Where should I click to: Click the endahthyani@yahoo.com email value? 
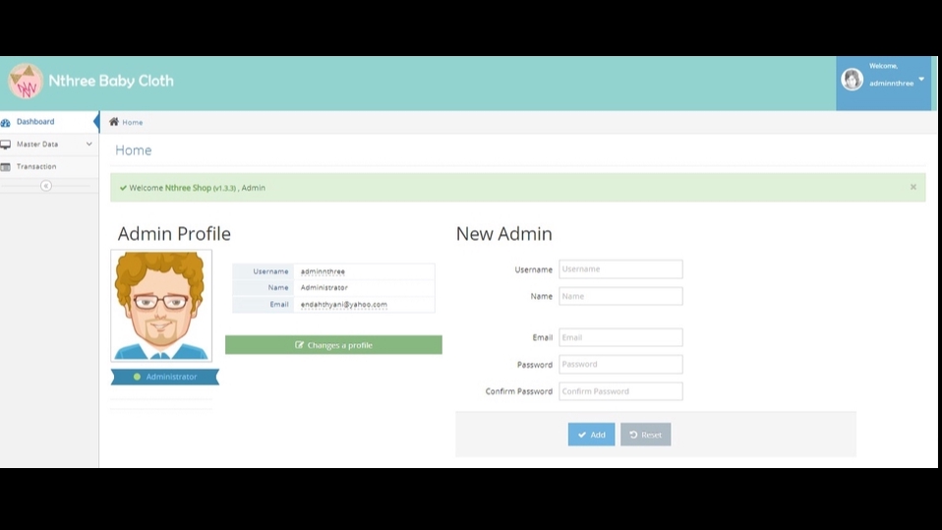click(343, 305)
